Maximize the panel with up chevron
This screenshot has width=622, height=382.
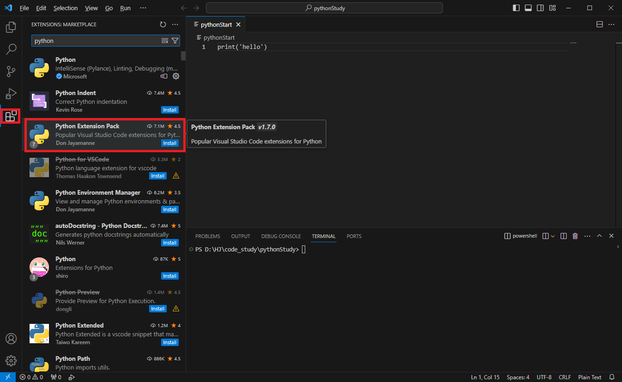[x=599, y=236]
